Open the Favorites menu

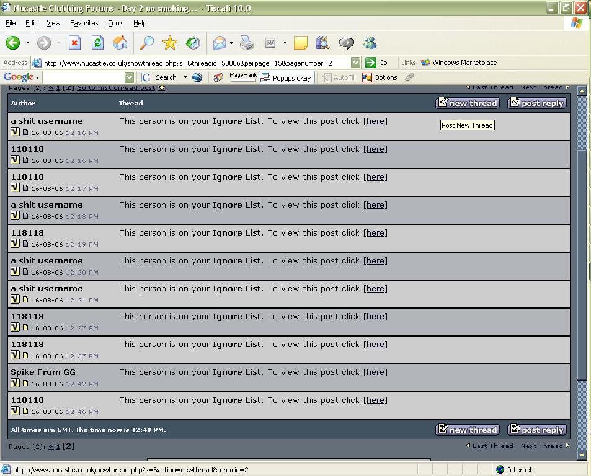point(84,23)
